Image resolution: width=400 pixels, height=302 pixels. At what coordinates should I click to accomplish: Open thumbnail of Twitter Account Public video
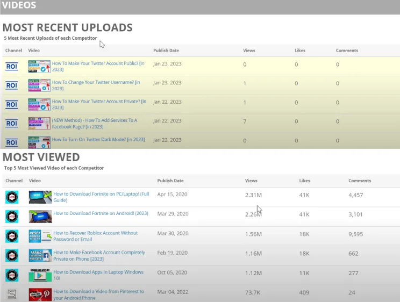click(x=39, y=67)
